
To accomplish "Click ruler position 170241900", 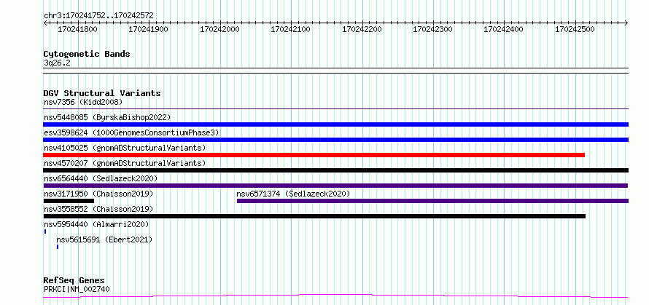I will [x=148, y=29].
